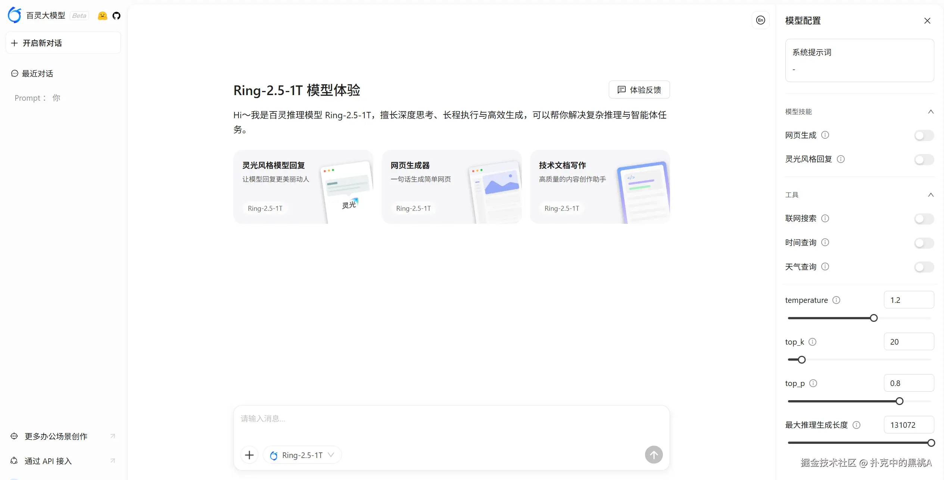Click info icon next to temperature

click(836, 300)
